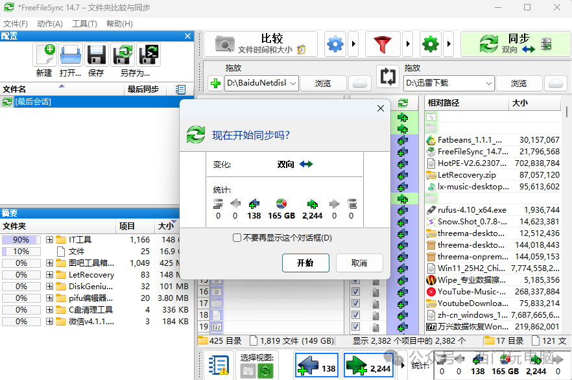This screenshot has height=380, width=572.
Task: Click the 打开 open configuration icon
Action: (71, 54)
